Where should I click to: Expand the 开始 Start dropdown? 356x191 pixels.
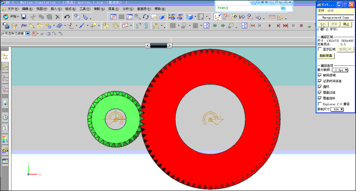click(x=18, y=17)
